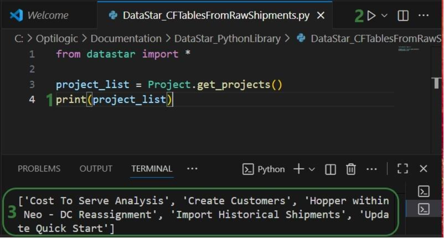Kill the terminal with trash icon
Screen dimensions: 444x238
[351, 169]
